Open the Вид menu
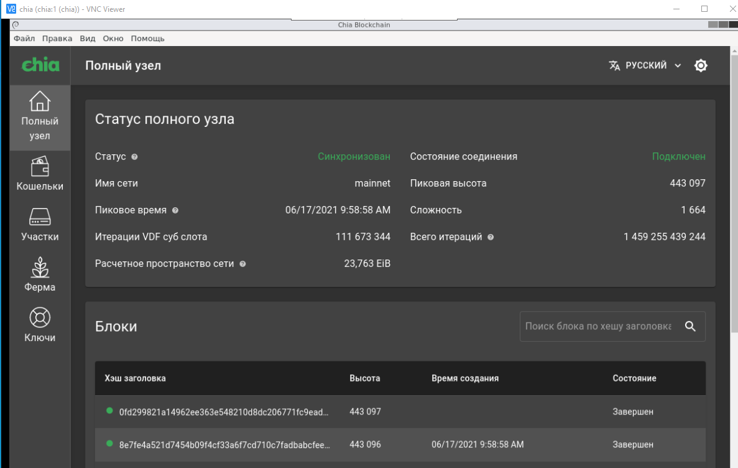The height and width of the screenshot is (468, 738). point(88,39)
